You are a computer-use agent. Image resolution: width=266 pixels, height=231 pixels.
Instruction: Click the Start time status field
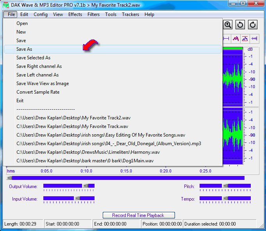[68, 224]
